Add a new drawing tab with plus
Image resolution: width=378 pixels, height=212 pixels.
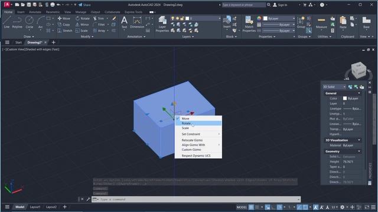click(x=54, y=42)
